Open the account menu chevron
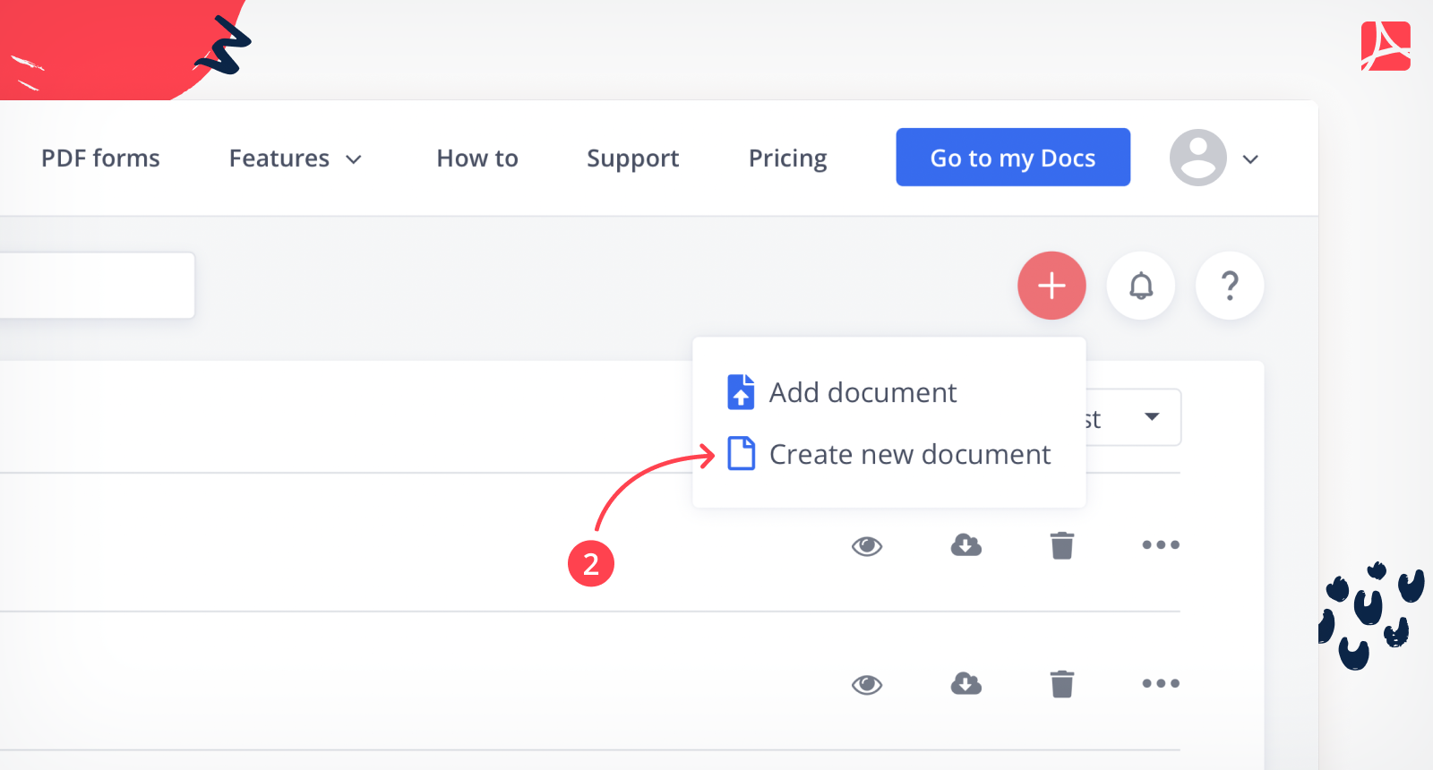This screenshot has height=770, width=1433. (1250, 159)
